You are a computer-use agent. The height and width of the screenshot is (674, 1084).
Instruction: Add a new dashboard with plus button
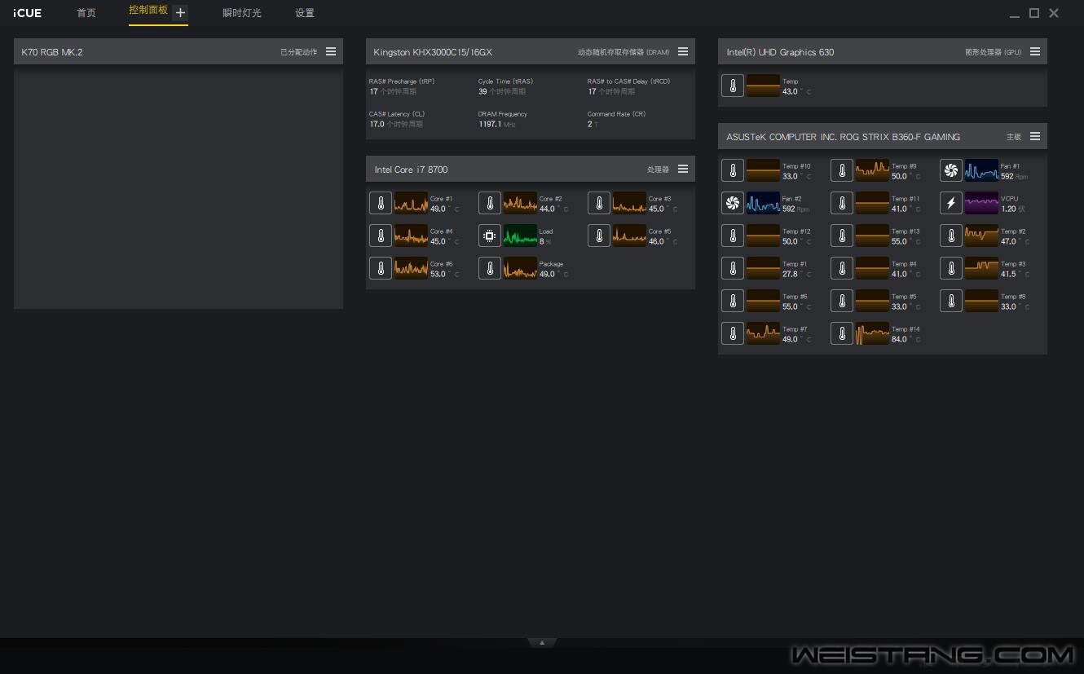(x=181, y=12)
